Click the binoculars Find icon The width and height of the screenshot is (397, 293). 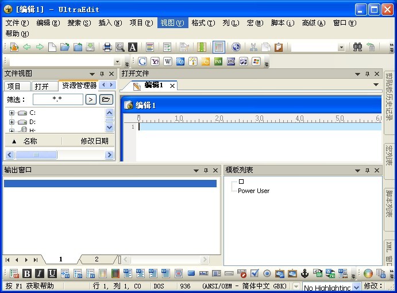(358, 48)
